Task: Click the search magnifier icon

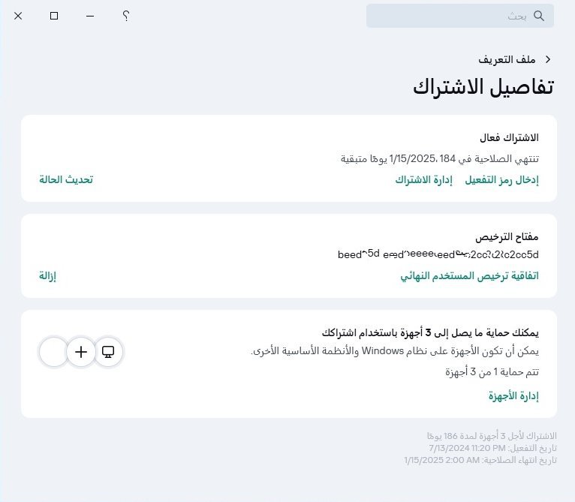Action: coord(538,16)
